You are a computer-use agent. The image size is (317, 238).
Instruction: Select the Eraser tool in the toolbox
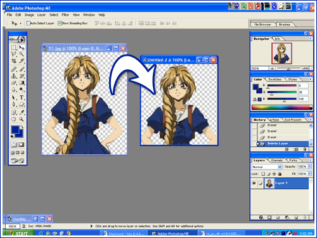pos(14,83)
